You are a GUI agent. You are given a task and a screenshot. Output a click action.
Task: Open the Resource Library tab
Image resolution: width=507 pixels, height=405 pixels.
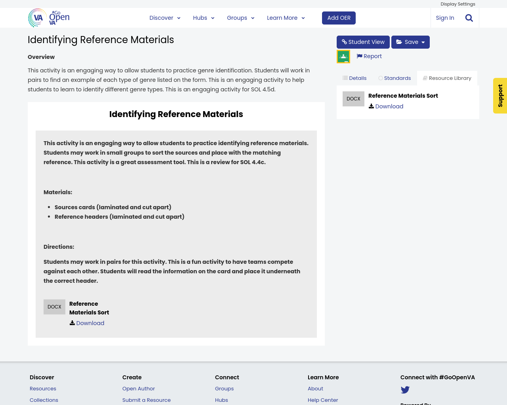tap(447, 78)
